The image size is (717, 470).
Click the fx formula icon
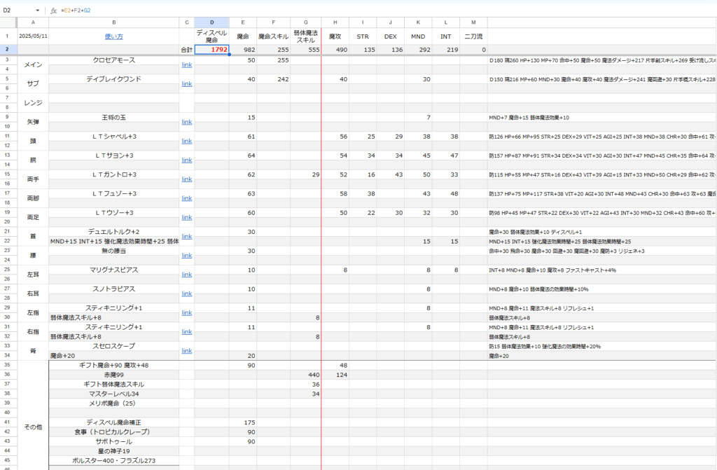53,11
